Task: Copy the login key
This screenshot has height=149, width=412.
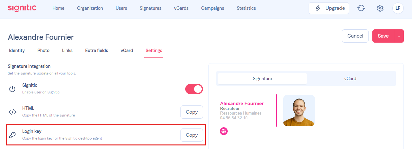Action: click(192, 135)
